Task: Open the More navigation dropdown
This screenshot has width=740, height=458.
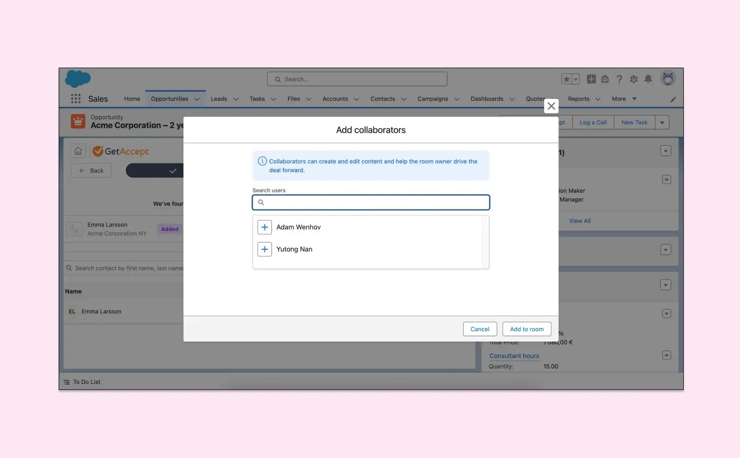Action: click(x=624, y=99)
